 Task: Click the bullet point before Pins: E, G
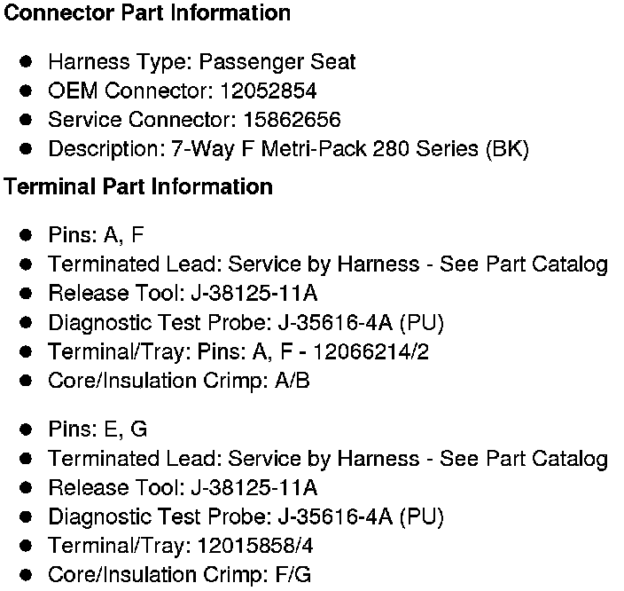click(27, 429)
